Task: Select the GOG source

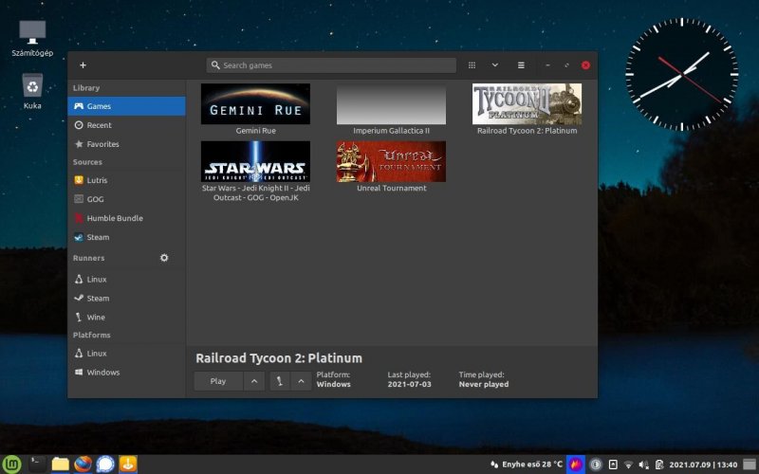Action: [126, 199]
